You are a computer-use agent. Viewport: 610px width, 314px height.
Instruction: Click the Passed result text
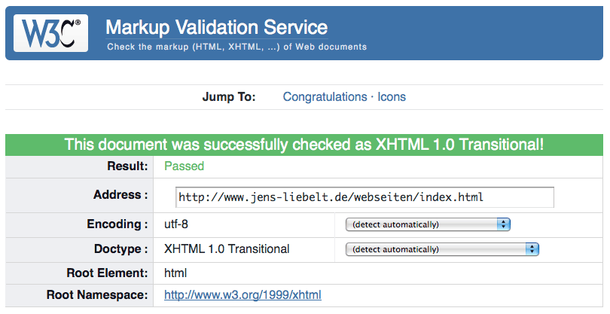pos(184,166)
